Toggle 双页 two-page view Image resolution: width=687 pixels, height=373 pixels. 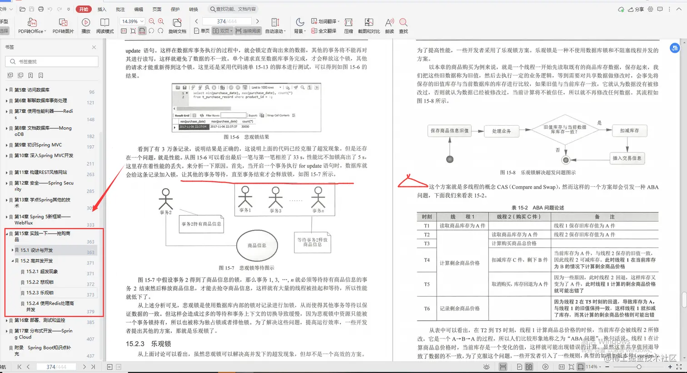(x=223, y=31)
